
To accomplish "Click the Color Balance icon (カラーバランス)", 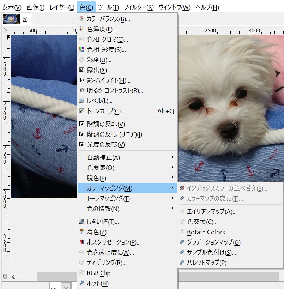I will coord(81,19).
